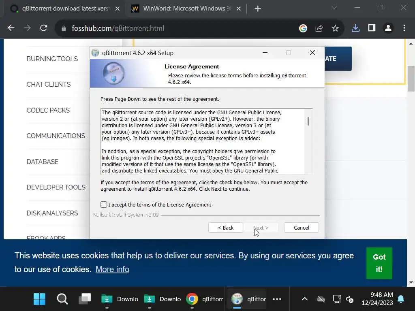Open BURNING TOOLS category
Screen dimensions: 415x311
click(x=52, y=59)
